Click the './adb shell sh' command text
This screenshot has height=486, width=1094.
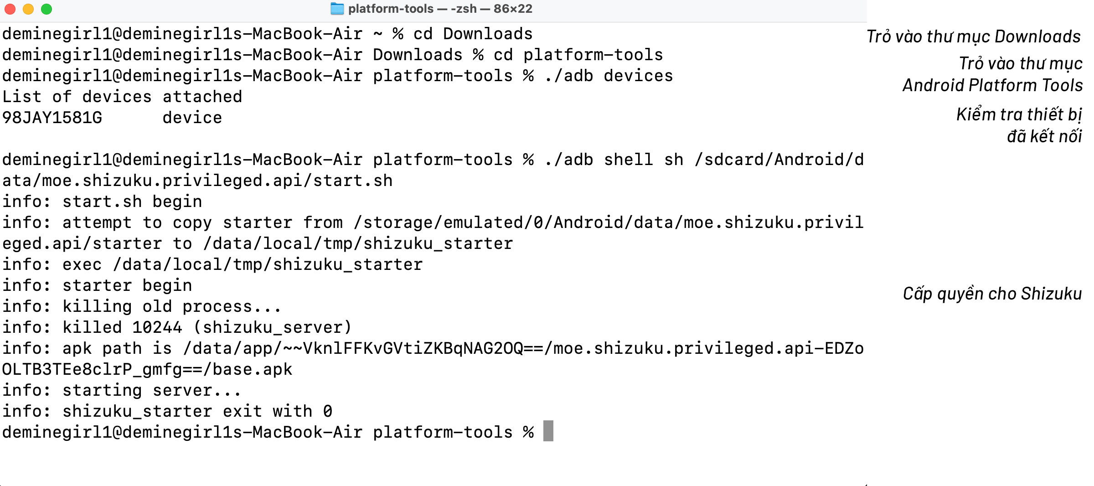[x=614, y=160]
